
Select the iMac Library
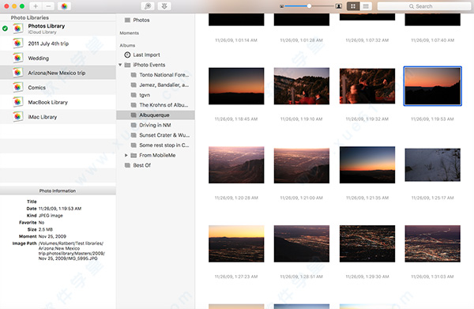coord(58,117)
